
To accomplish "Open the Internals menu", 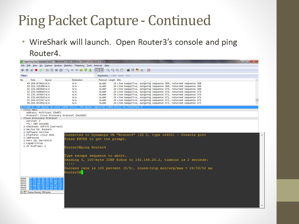I will coord(98,66).
